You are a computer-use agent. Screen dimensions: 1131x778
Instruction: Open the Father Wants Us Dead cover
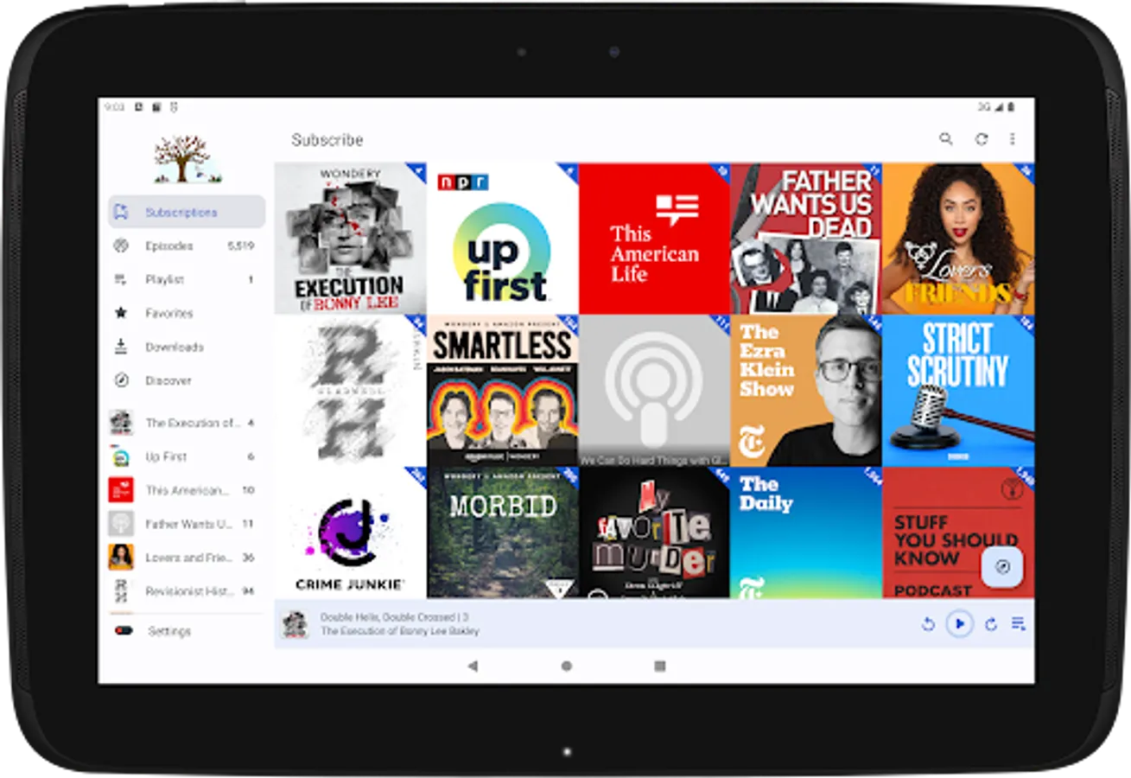806,239
